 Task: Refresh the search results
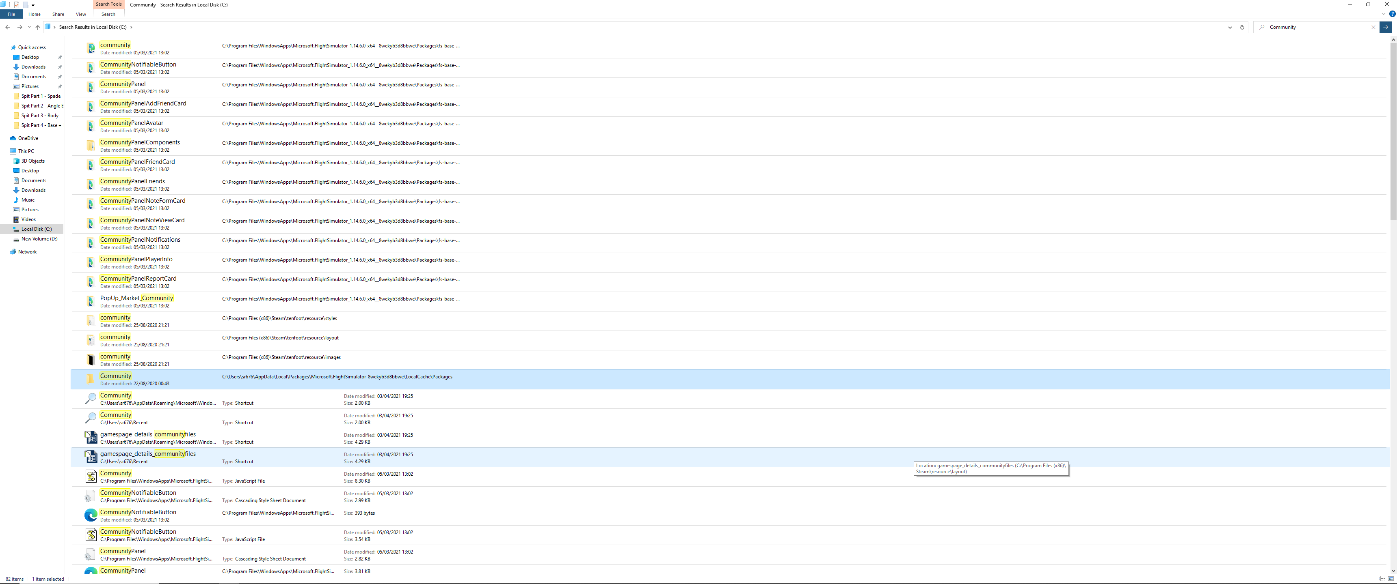1242,27
